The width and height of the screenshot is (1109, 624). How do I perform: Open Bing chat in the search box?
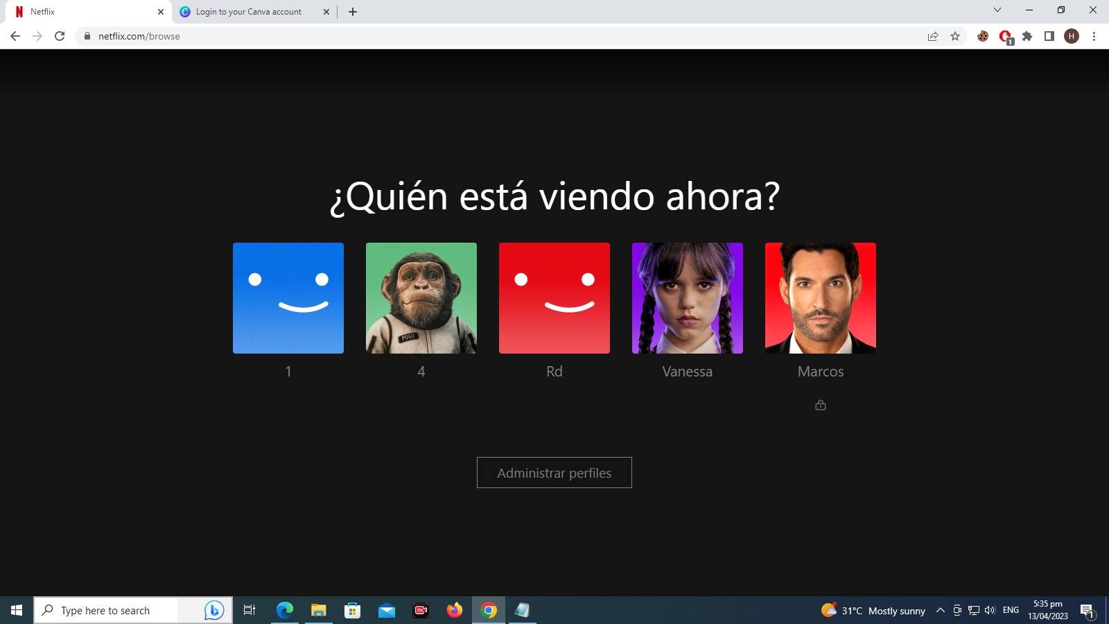[x=214, y=610]
